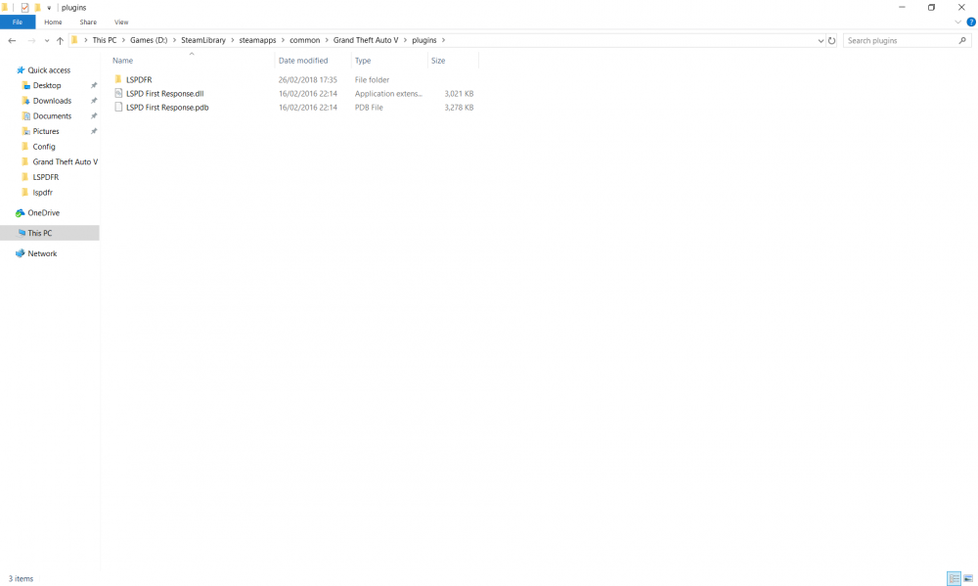Go up one folder level
The height and width of the screenshot is (586, 978).
pos(60,40)
